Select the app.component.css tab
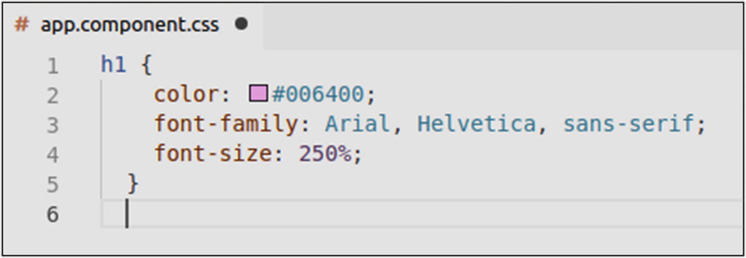746x258 pixels. click(x=129, y=25)
